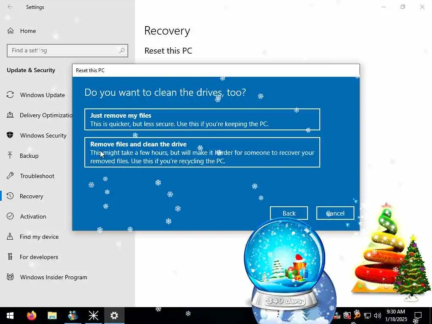Click the search magnifier icon

(122, 51)
